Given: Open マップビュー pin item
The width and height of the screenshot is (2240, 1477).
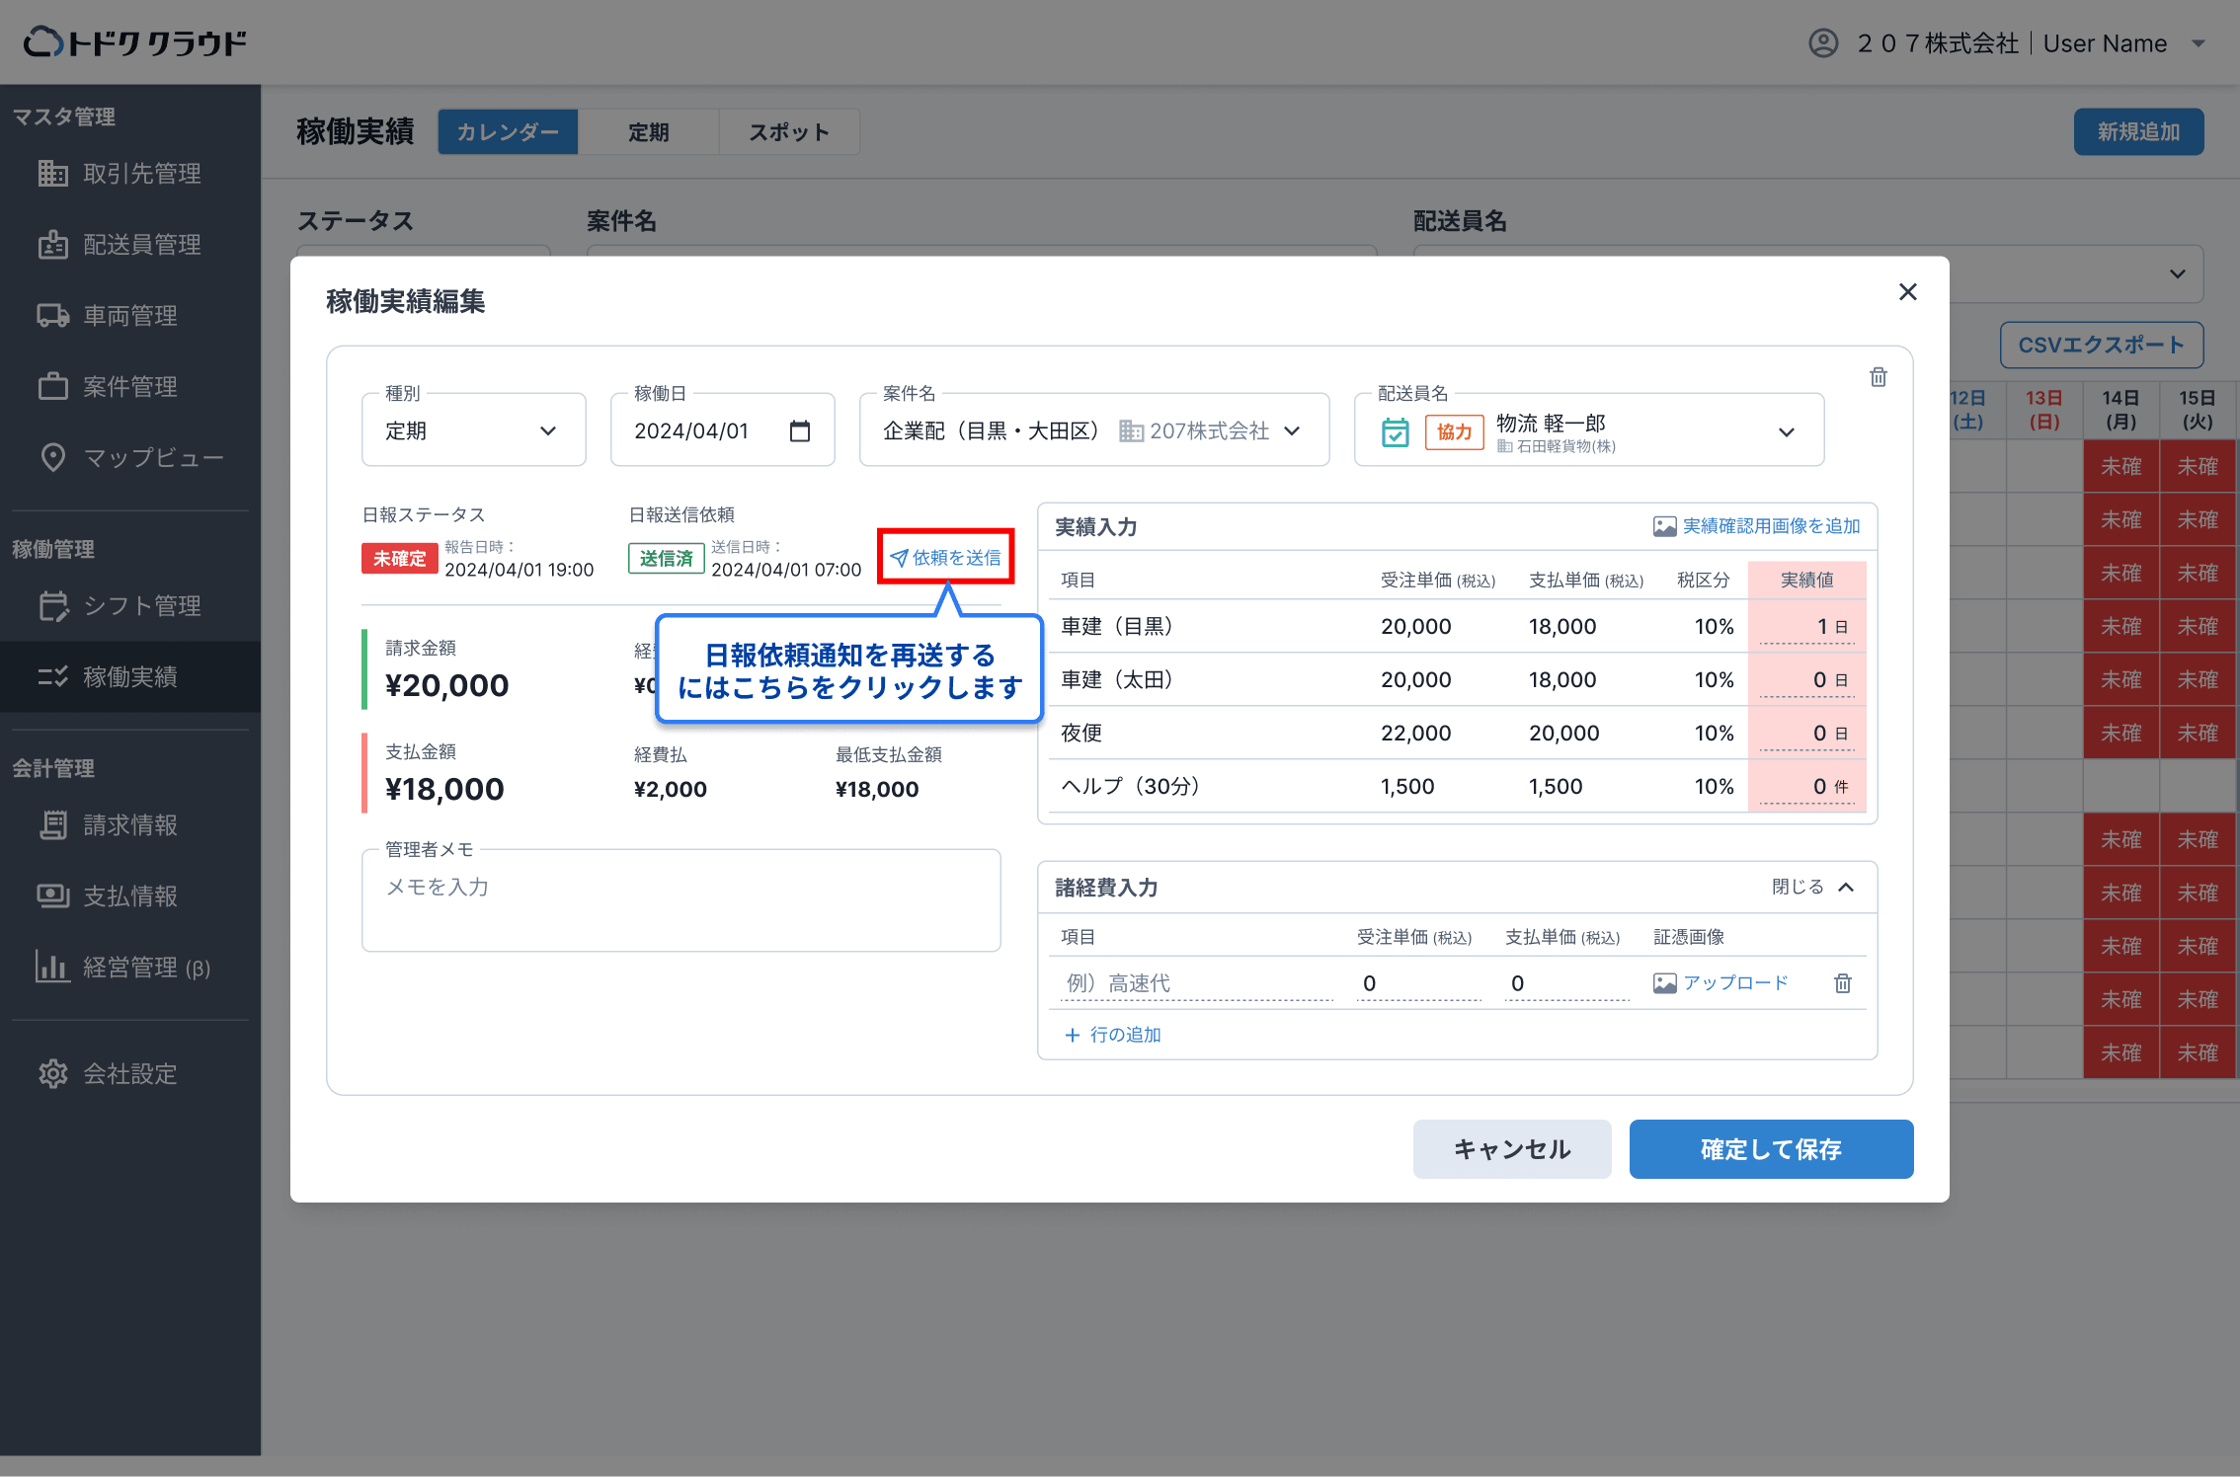Looking at the screenshot, I should click(130, 458).
